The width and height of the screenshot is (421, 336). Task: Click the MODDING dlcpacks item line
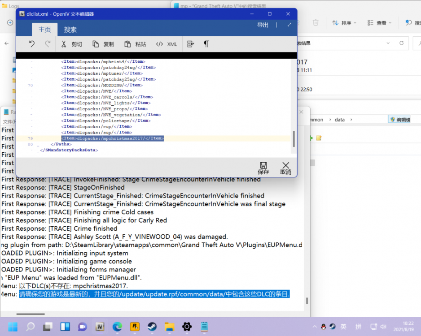pos(102,85)
